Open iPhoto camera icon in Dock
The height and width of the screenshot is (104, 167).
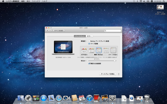coord(105,98)
